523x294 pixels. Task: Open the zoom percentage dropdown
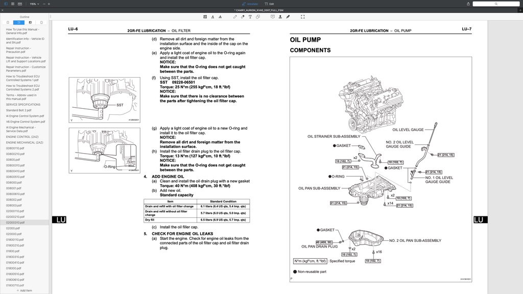(36, 4)
